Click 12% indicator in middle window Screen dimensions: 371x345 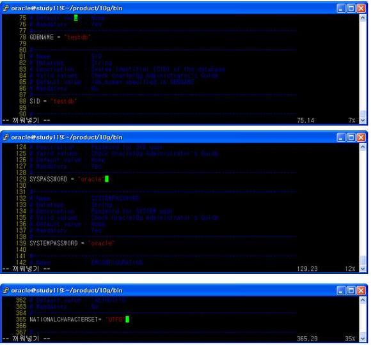point(350,269)
